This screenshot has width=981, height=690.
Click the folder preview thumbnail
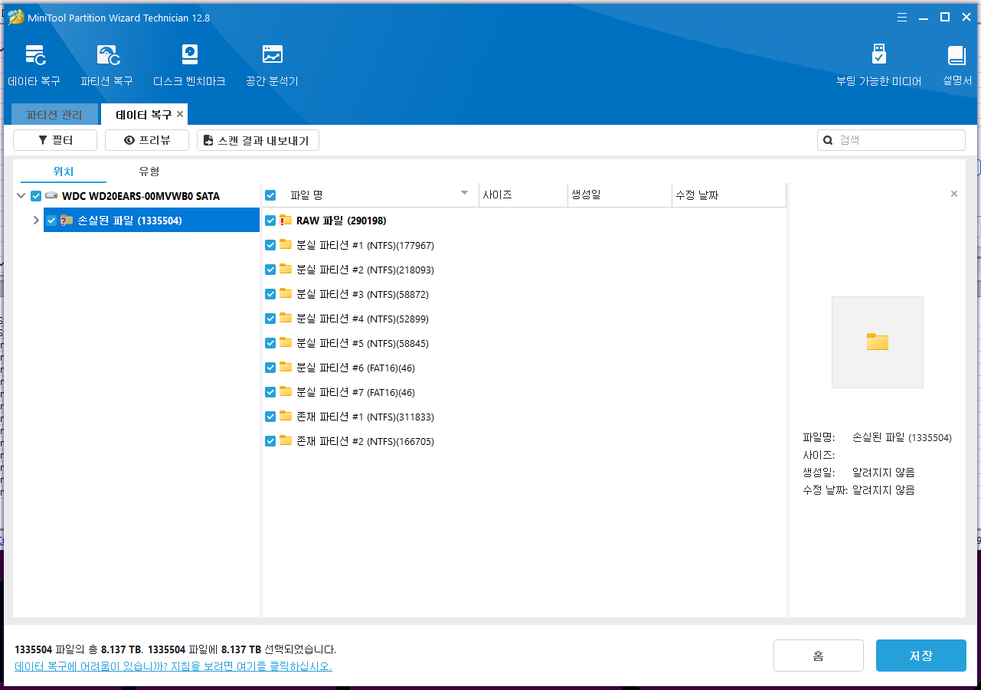(x=878, y=342)
